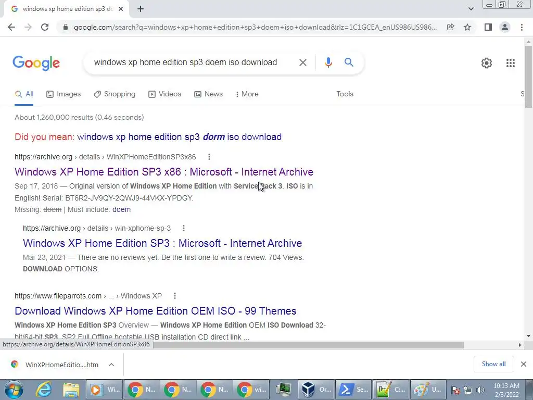The height and width of the screenshot is (400, 533).
Task: Open Google quick settings gear
Action: tap(487, 63)
